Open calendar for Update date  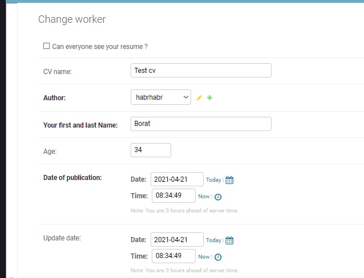pos(229,240)
